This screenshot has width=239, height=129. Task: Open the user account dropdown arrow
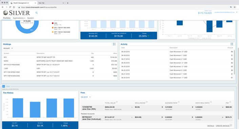click(237, 12)
